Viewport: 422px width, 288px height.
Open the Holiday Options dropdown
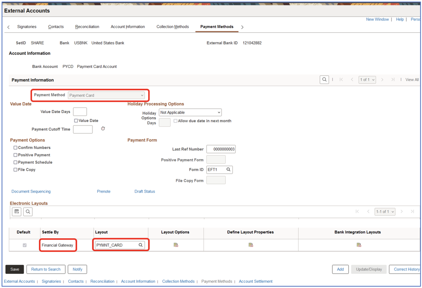[190, 112]
